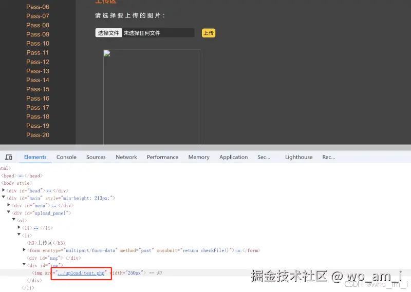Click the 请选择要上传的图片 label text
The image size is (411, 292).
click(x=130, y=15)
